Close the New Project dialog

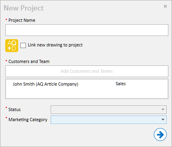[165, 6]
